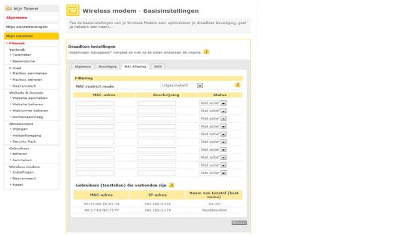
Task: Open the Mijn internet sidebar section
Action: point(31,36)
